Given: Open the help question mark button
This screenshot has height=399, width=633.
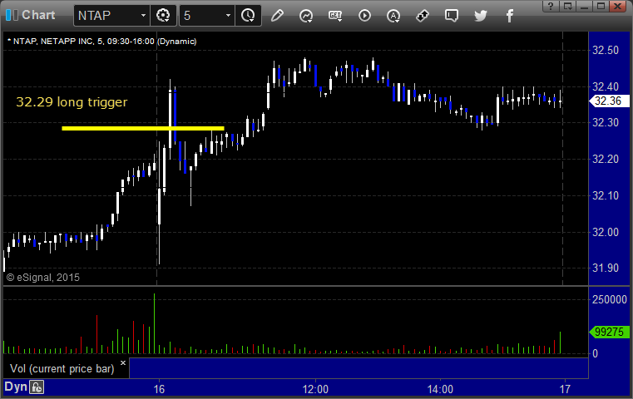Looking at the screenshot, I should 551,6.
